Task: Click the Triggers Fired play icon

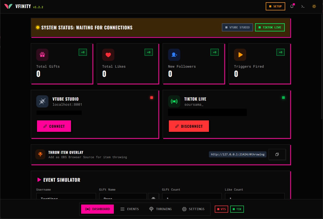Action: coord(240,55)
